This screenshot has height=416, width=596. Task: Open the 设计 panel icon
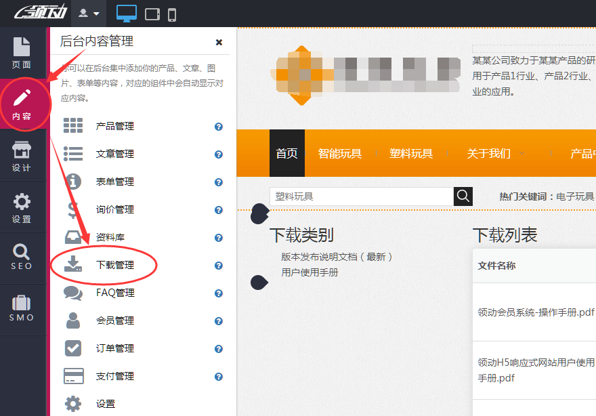(22, 154)
